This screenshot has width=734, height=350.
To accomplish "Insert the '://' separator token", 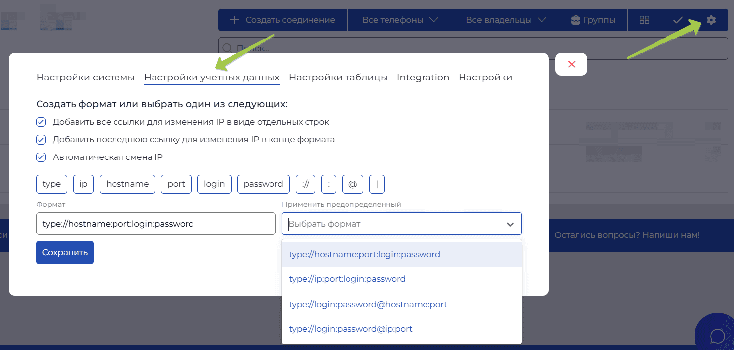I will point(306,184).
